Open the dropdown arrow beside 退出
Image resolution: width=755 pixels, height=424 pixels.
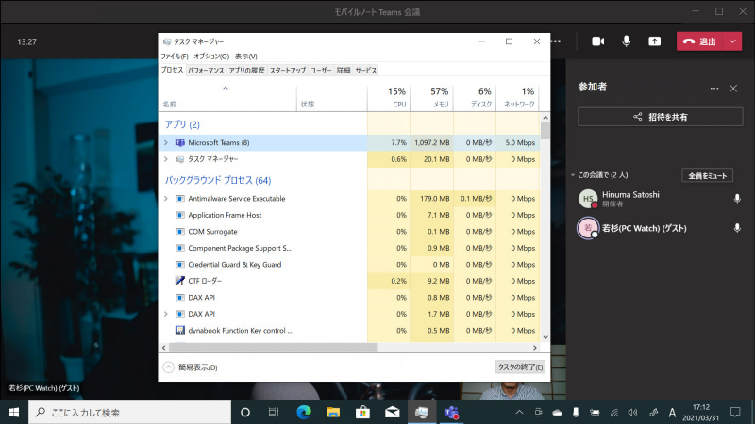tap(732, 41)
